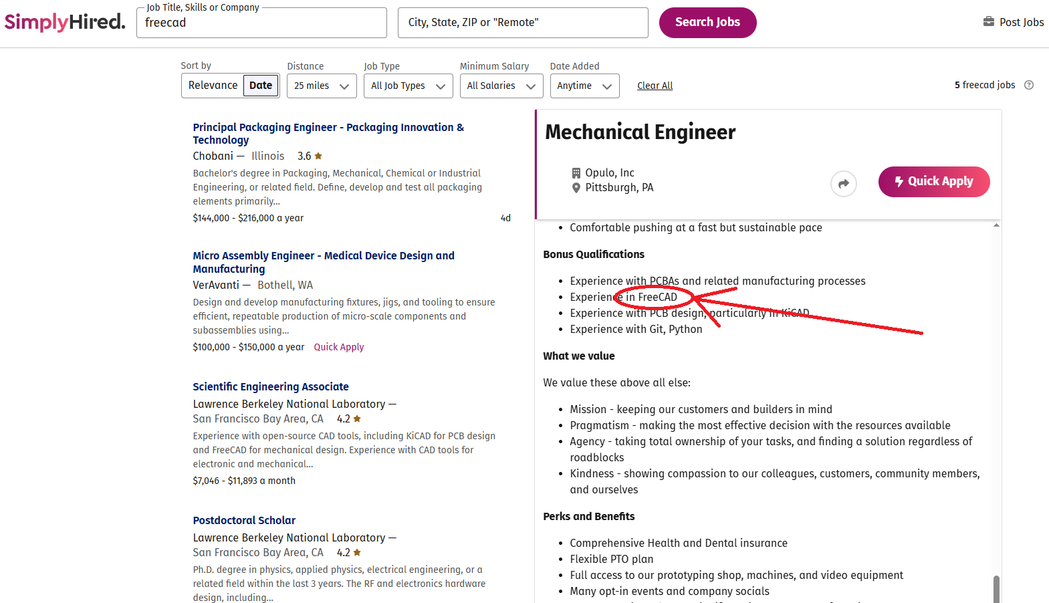
Task: Click the Clear All filters link
Action: pos(655,86)
